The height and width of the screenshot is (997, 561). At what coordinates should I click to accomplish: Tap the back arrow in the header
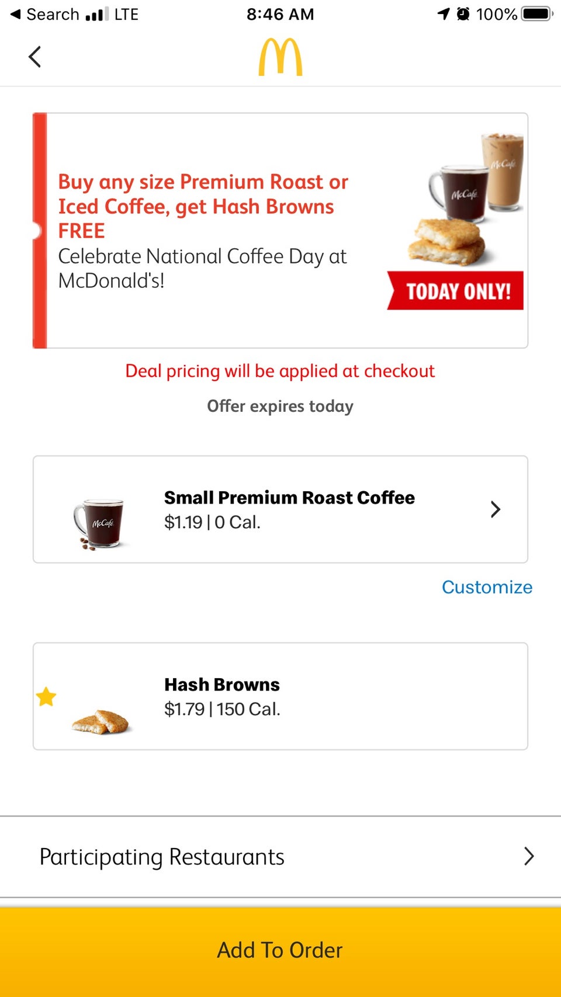click(35, 57)
